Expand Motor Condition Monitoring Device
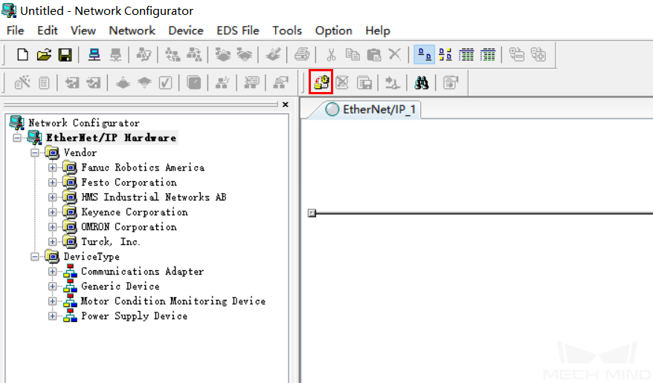Screen dimensions: 653x383 (x=53, y=301)
